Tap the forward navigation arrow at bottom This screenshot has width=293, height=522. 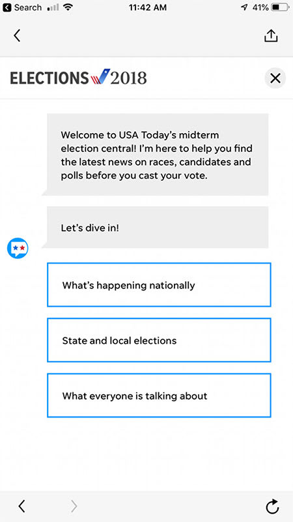click(74, 506)
